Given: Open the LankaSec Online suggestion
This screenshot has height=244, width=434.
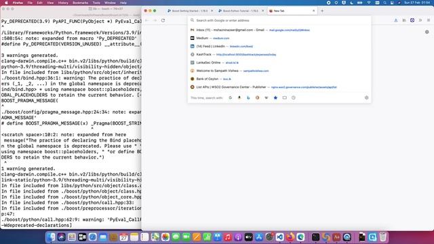Looking at the screenshot, I should 279,62.
